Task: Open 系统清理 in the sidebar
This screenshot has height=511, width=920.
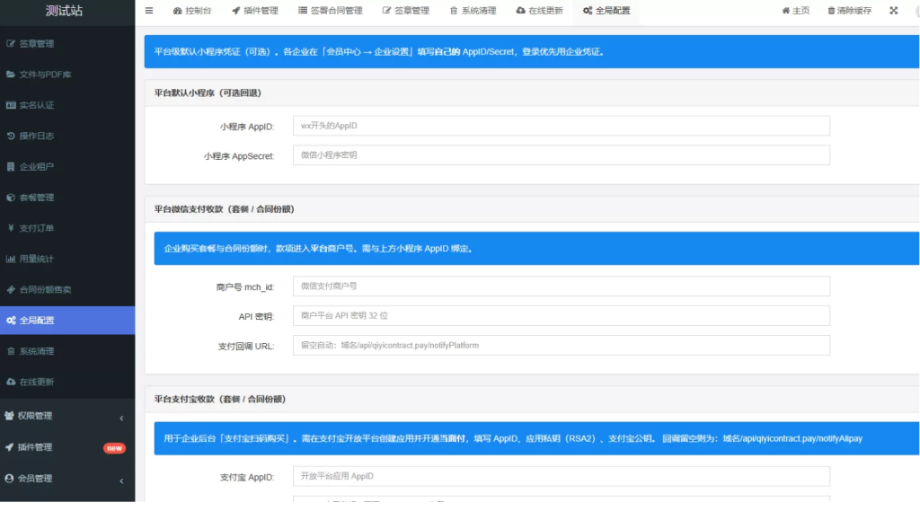Action: tap(67, 351)
